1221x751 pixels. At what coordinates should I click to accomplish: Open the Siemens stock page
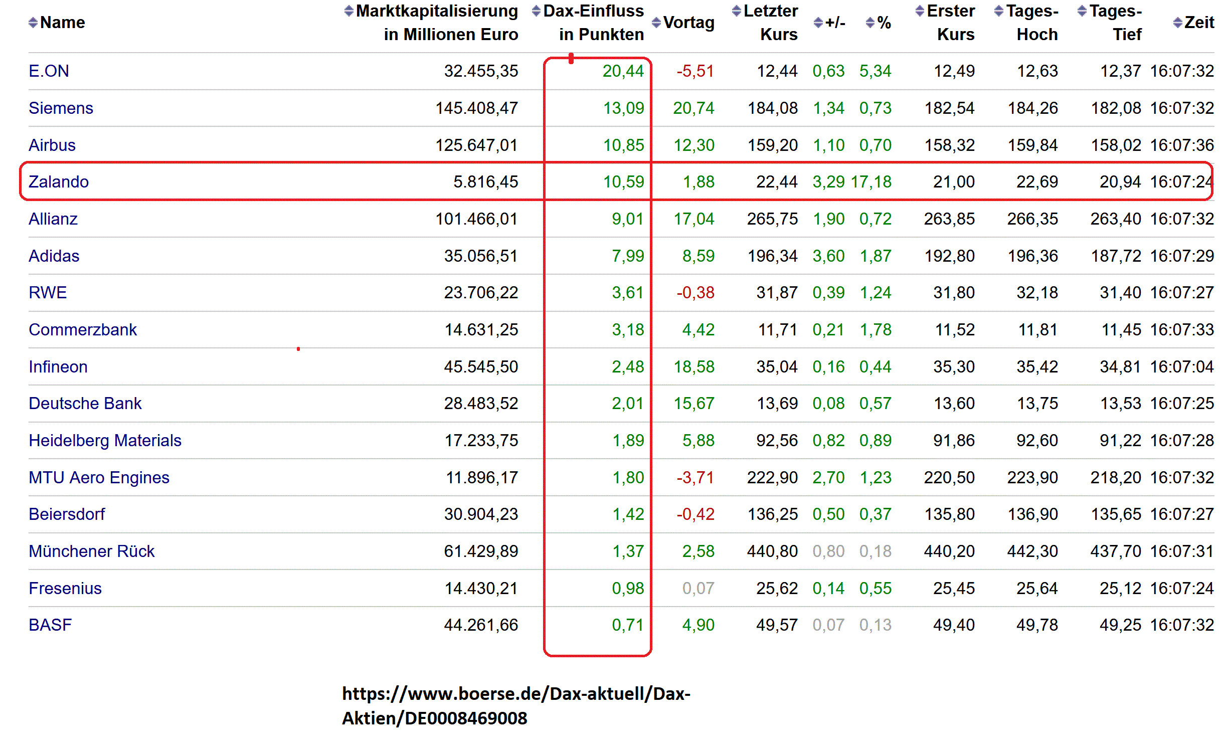coord(61,108)
